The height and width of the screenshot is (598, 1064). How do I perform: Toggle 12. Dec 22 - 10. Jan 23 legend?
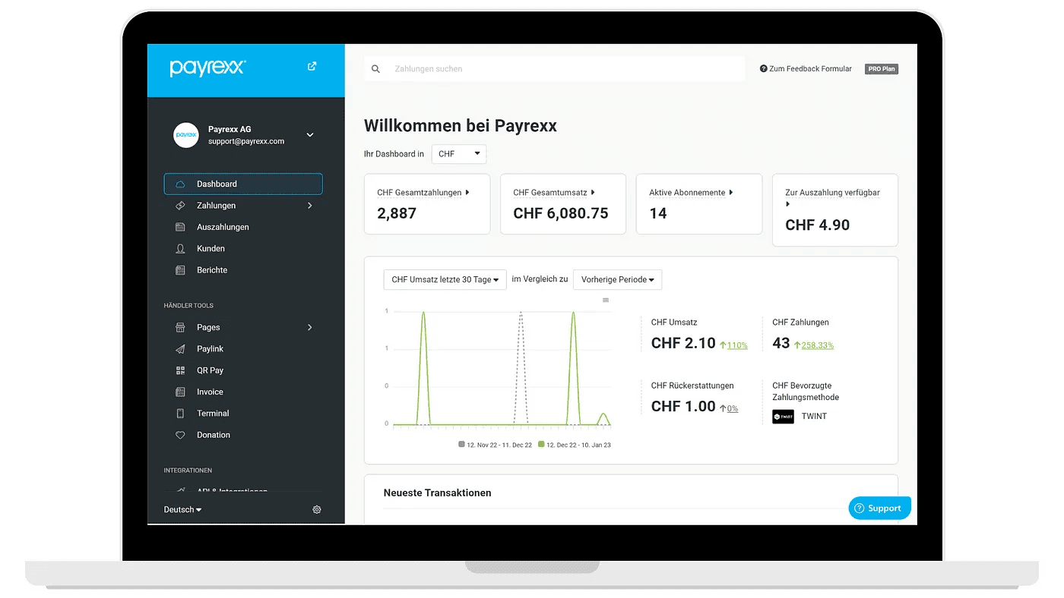[575, 445]
